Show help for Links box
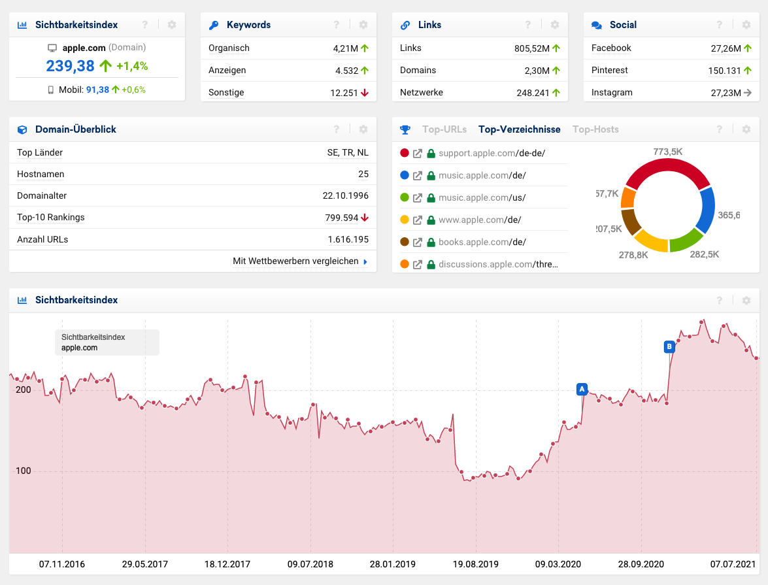768x585 pixels. [x=527, y=24]
